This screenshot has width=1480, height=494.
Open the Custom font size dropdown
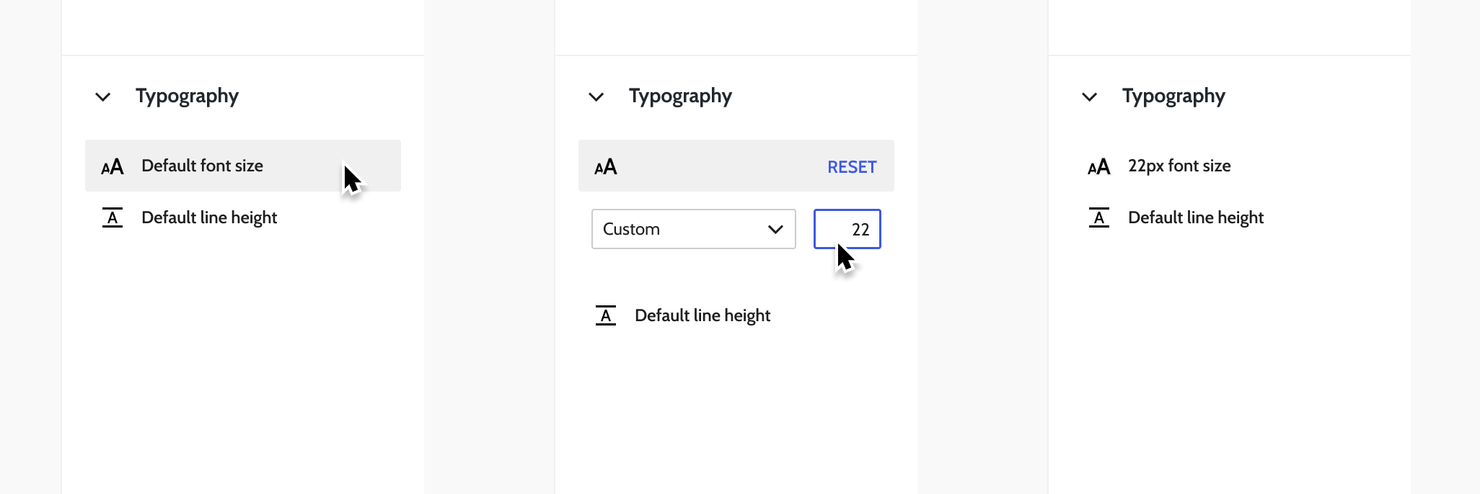coord(692,229)
